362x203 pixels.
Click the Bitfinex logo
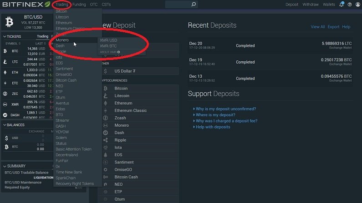(26, 4)
